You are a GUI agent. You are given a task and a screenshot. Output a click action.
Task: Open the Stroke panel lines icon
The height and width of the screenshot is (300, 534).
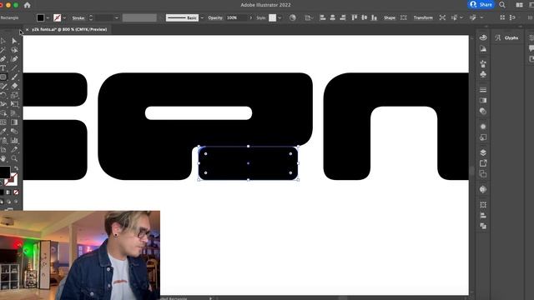tap(483, 90)
